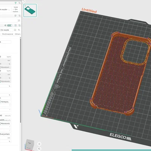The height and width of the screenshot is (151, 151).
Task: Open the 'Honeyco...' infill pattern dropdown
Action: [6, 102]
